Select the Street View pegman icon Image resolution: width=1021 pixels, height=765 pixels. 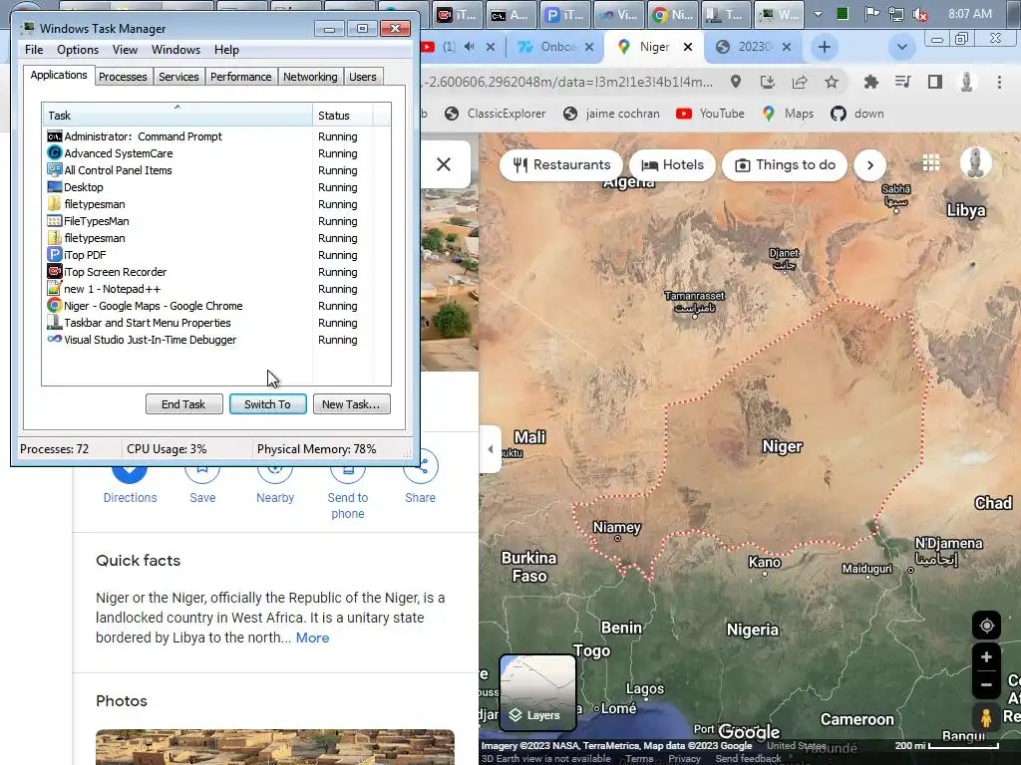(986, 718)
